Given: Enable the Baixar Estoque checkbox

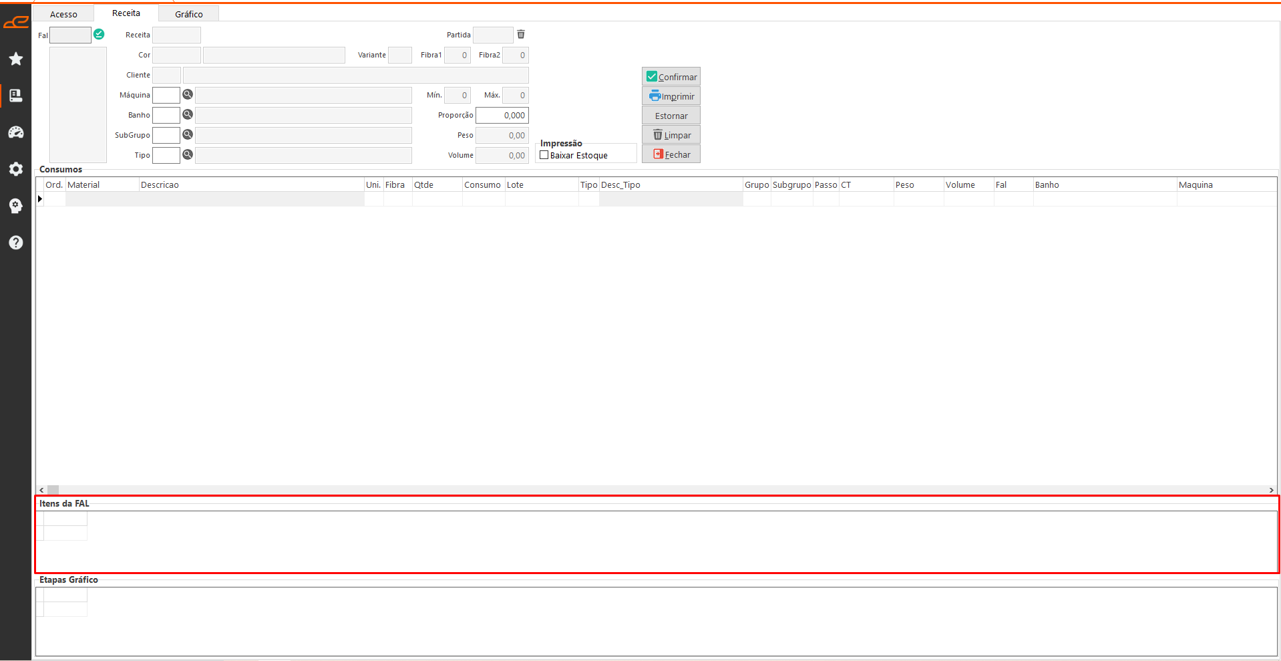Looking at the screenshot, I should (544, 155).
